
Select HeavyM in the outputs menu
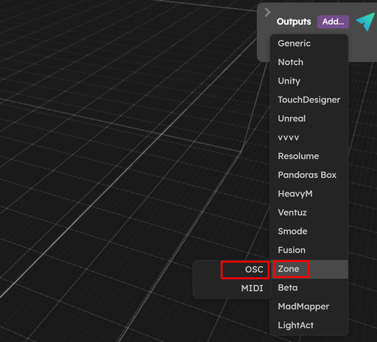coord(309,194)
